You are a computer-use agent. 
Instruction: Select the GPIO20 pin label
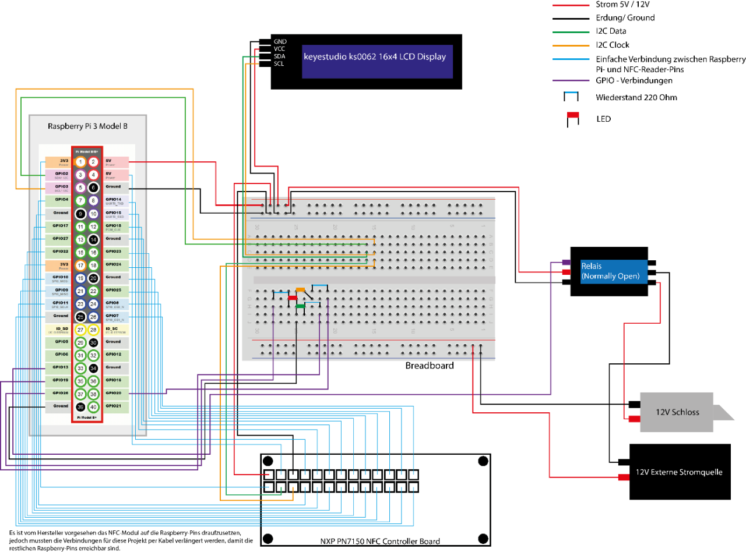[113, 393]
